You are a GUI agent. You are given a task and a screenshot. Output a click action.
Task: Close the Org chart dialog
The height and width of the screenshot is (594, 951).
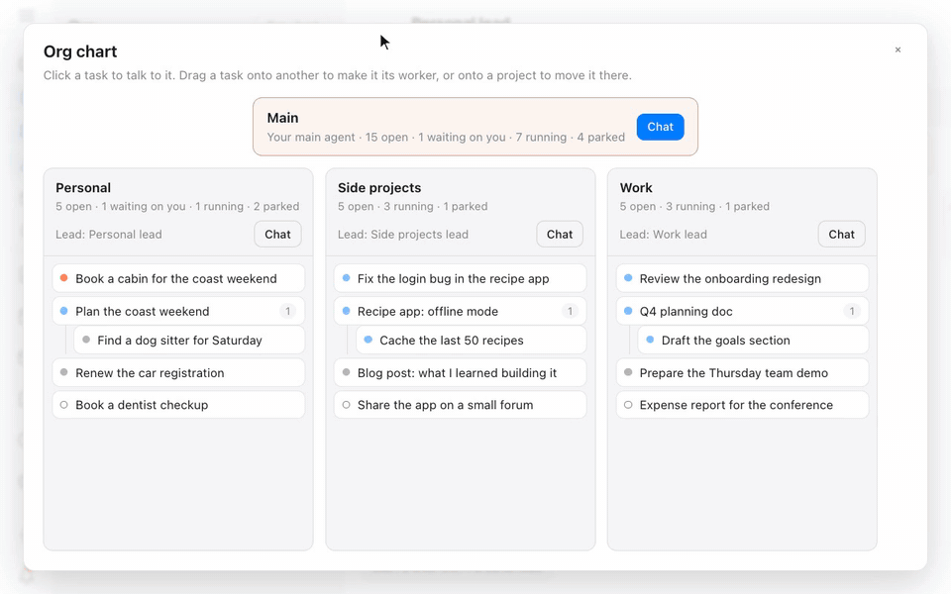tap(898, 49)
